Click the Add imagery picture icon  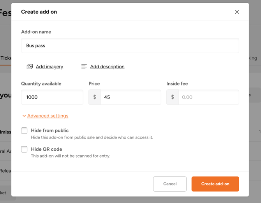point(30,66)
